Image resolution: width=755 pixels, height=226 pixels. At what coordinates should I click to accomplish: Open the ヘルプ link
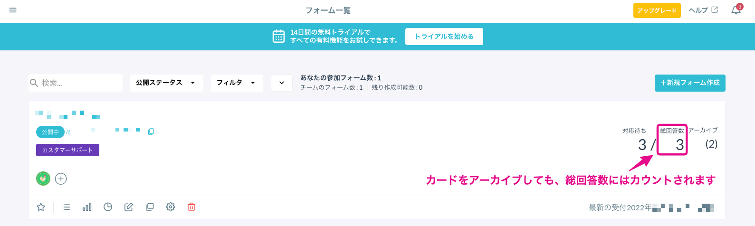pyautogui.click(x=703, y=10)
